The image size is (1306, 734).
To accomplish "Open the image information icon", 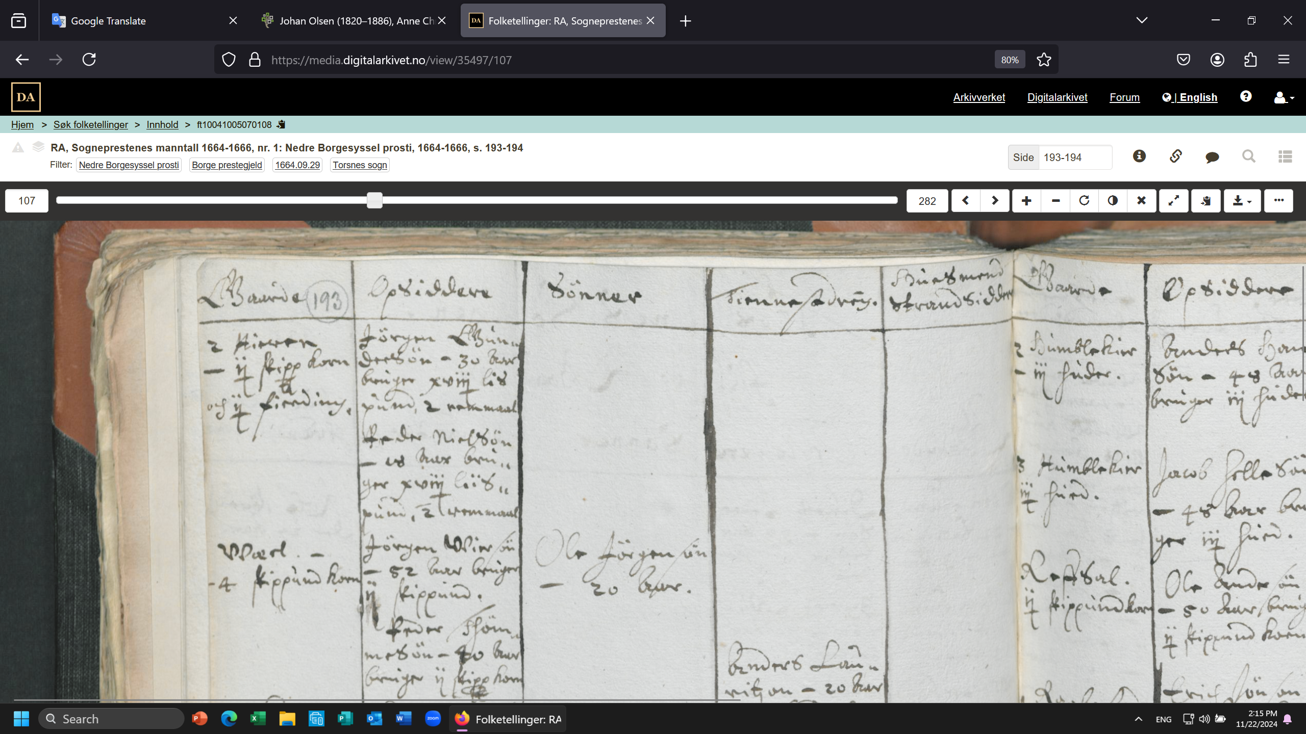I will point(1139,156).
